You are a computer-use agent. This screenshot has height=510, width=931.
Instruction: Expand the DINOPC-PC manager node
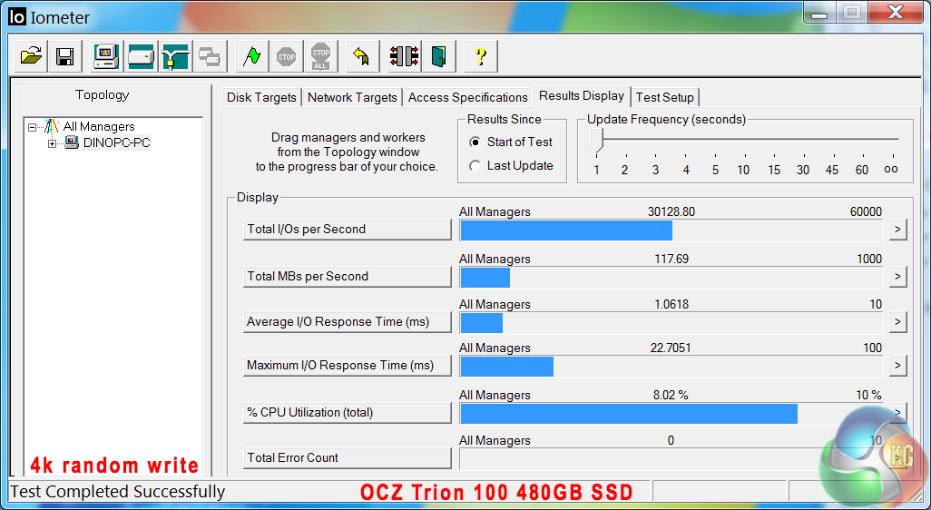point(53,143)
